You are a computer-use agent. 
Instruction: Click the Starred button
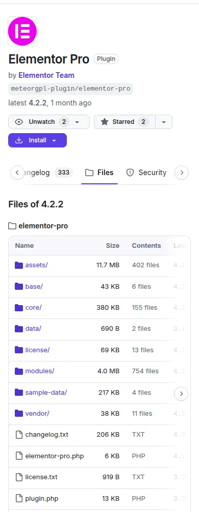coord(125,122)
